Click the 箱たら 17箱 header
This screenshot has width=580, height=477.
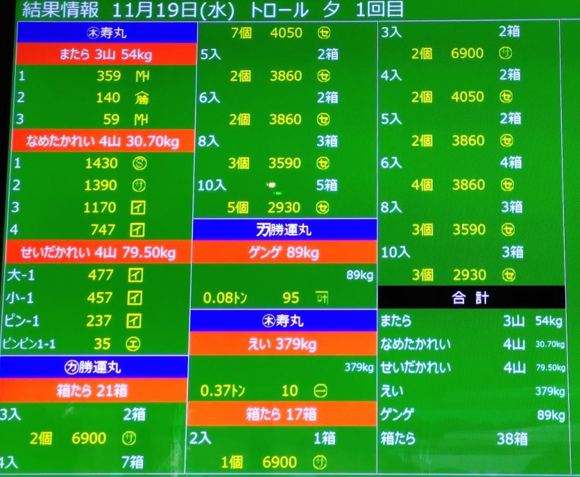pos(282,414)
